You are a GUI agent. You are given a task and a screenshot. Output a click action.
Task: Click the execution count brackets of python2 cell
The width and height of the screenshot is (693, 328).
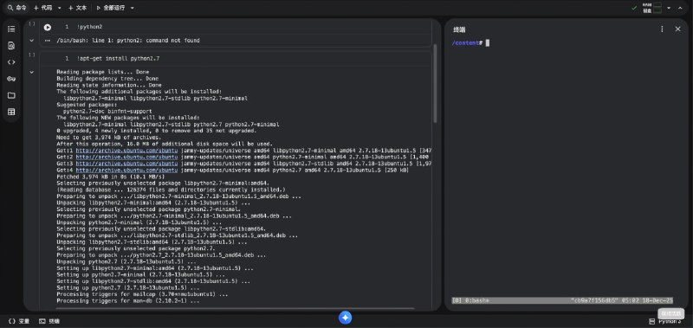(x=31, y=24)
